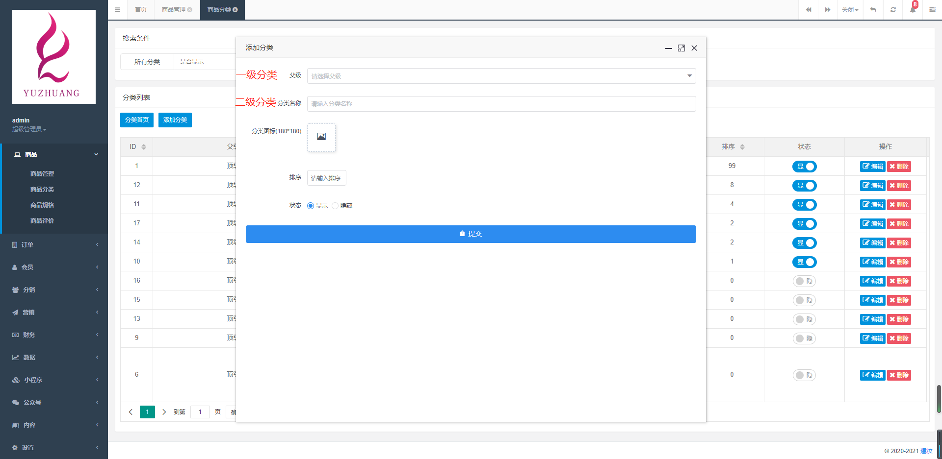Select current page 1 in pagination

coord(147,412)
